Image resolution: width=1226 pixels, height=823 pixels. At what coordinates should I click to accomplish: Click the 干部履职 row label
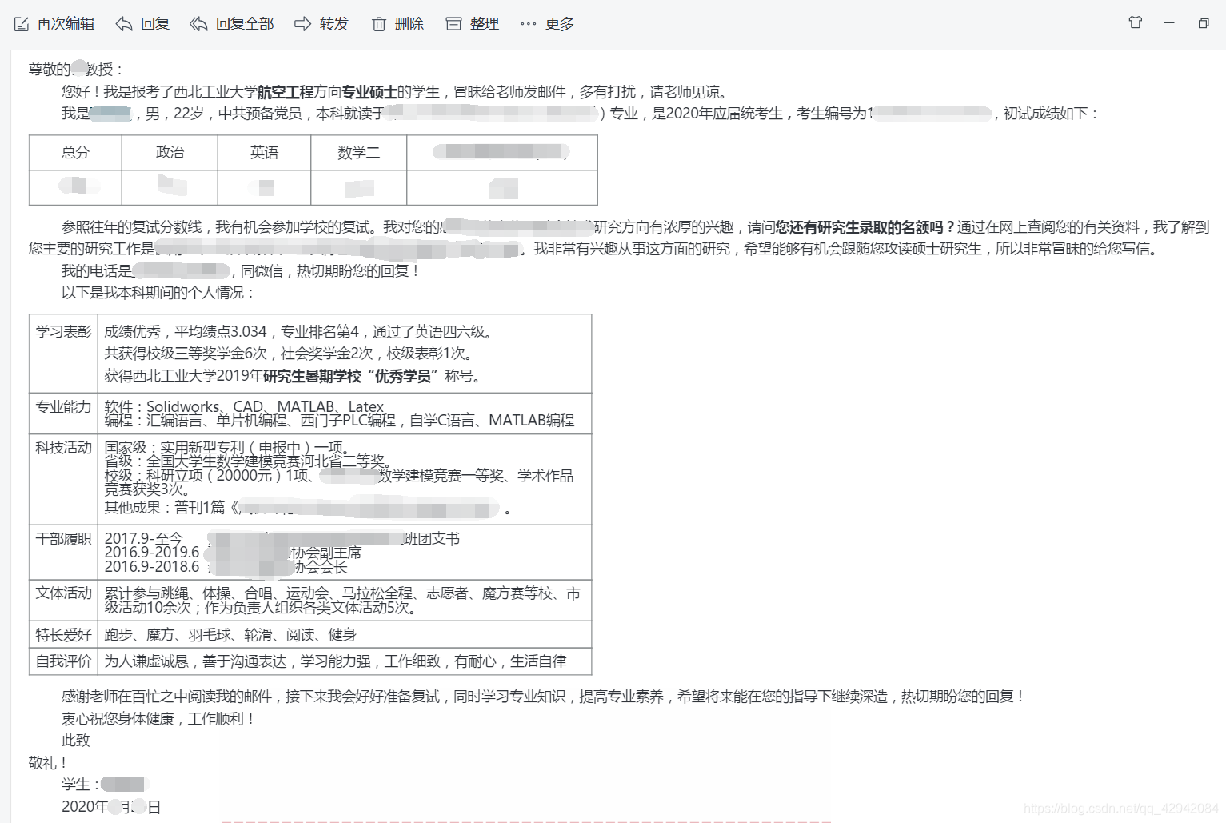pyautogui.click(x=63, y=539)
